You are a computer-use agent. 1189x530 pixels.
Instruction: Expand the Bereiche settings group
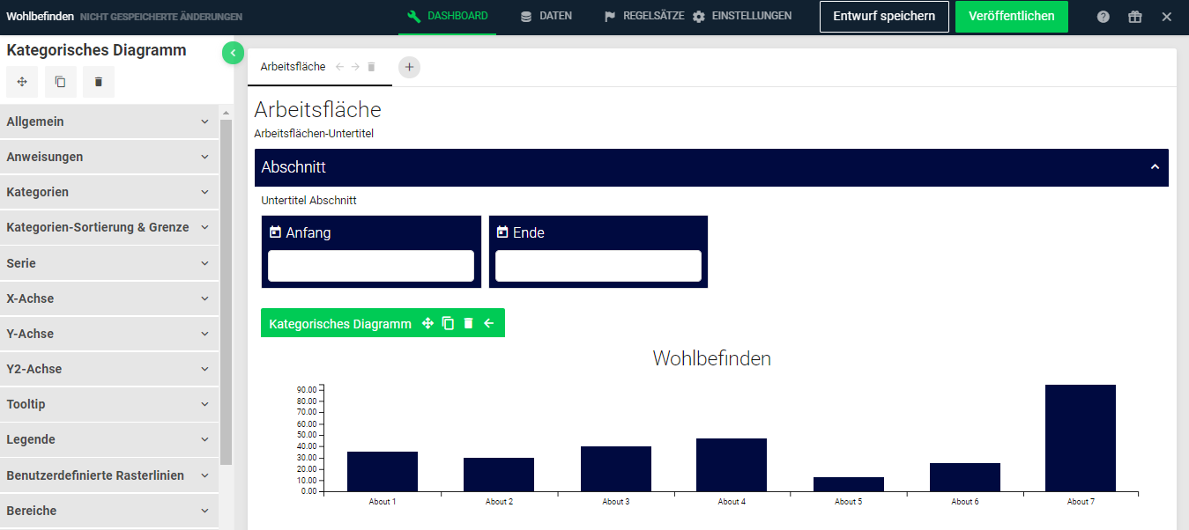pyautogui.click(x=109, y=511)
